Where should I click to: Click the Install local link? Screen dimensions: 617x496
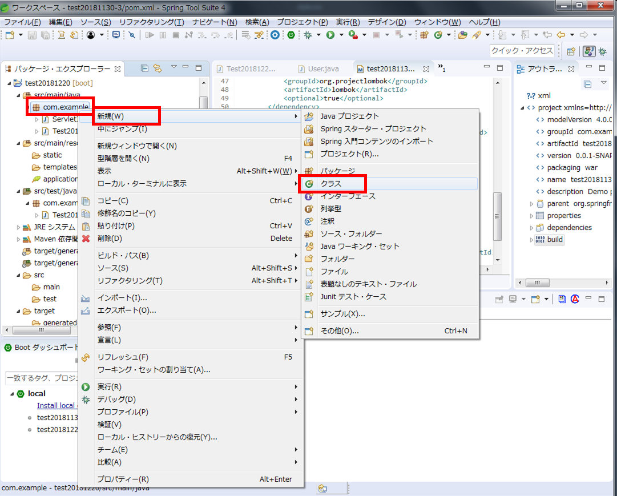[55, 405]
